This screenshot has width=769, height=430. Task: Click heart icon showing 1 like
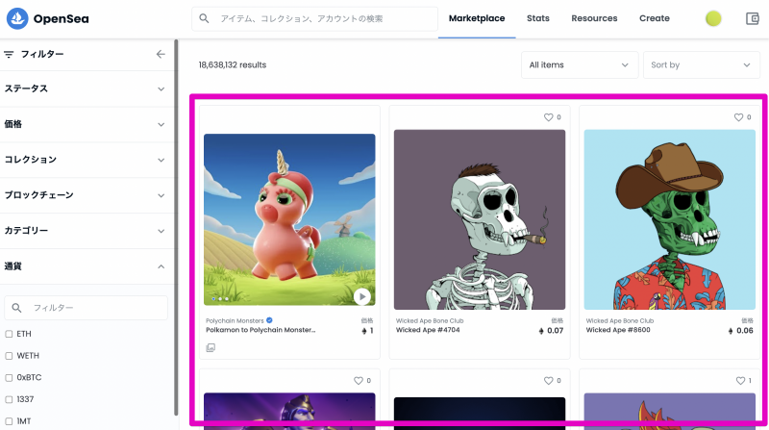tap(740, 380)
